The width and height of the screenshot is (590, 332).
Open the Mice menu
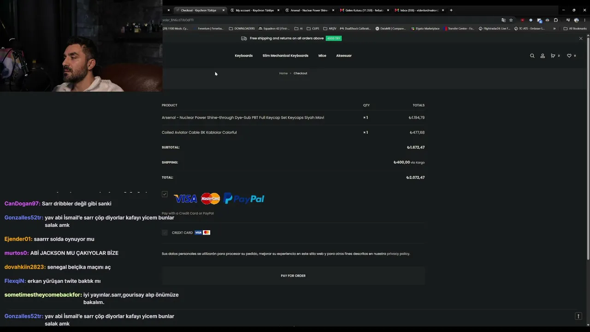tap(322, 56)
